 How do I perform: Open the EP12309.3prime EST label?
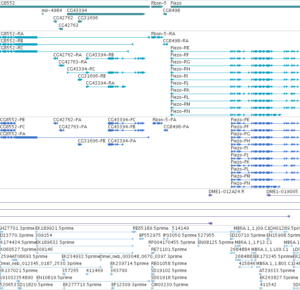(x=129, y=285)
